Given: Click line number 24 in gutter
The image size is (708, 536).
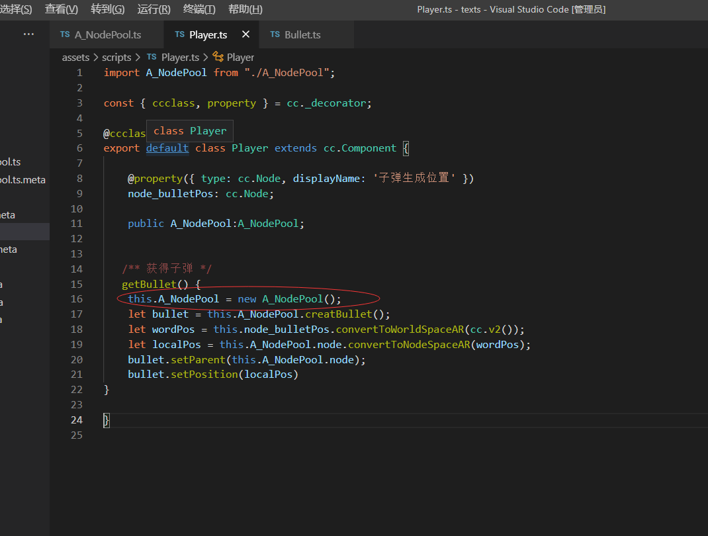Looking at the screenshot, I should pos(77,420).
